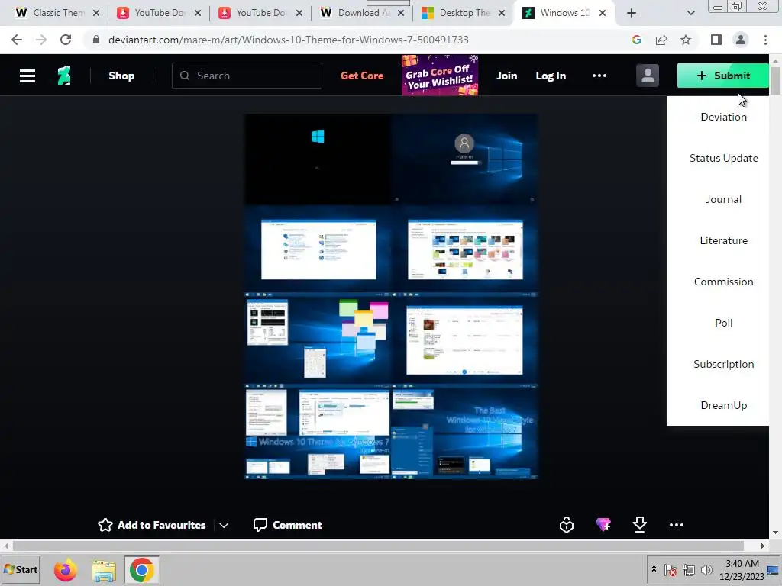
Task: Click the Add to Favourites star
Action: coord(105,525)
